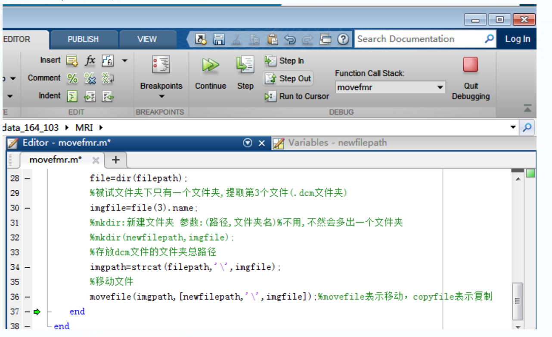This screenshot has width=552, height=337.
Task: Click Continue to resume execution
Action: click(211, 73)
